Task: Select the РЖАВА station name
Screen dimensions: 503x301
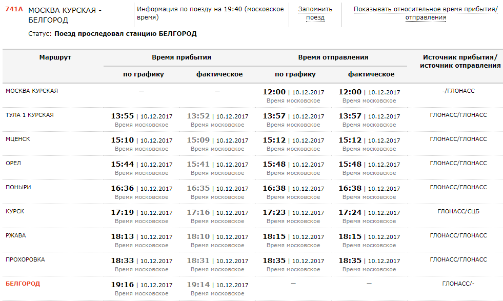Action: pos(16,235)
